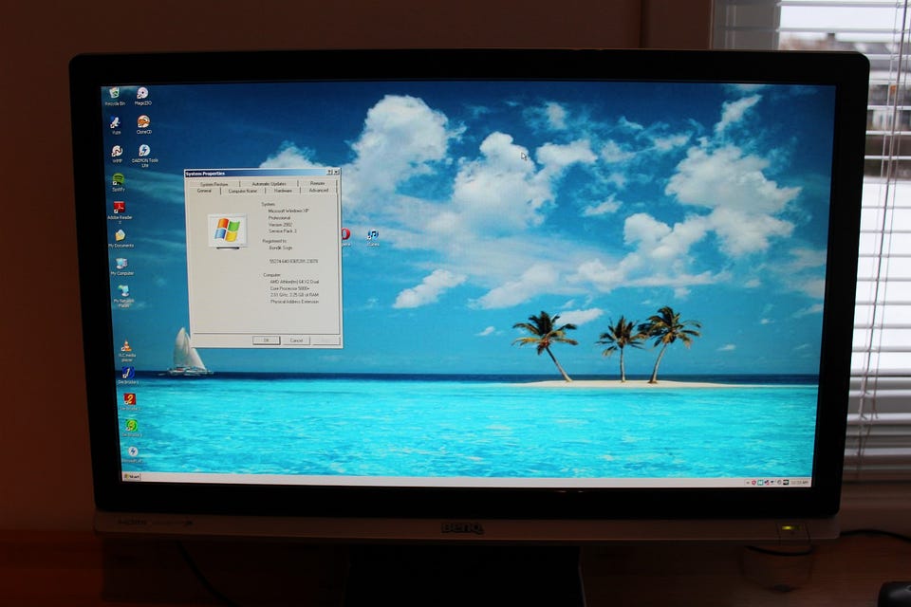Open the Computer Name tab
The width and height of the screenshot is (911, 607).
pyautogui.click(x=242, y=191)
